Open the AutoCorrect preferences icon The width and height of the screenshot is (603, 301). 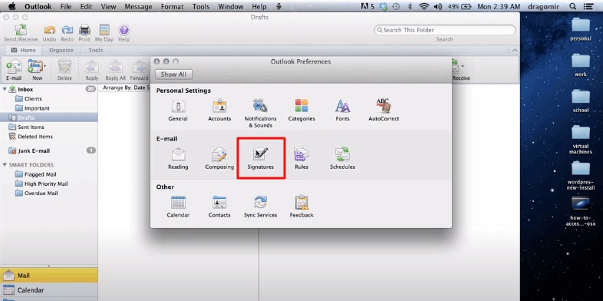tap(384, 111)
